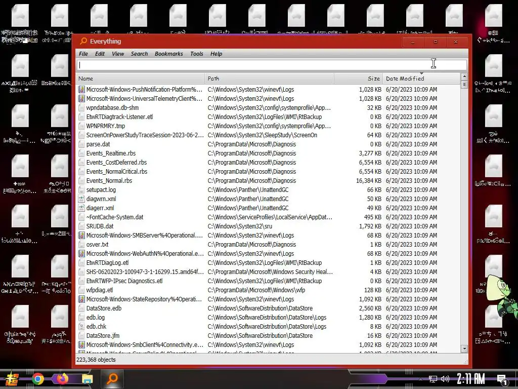The height and width of the screenshot is (389, 518).
Task: Click the scroll down arrow of results list
Action: (464, 348)
